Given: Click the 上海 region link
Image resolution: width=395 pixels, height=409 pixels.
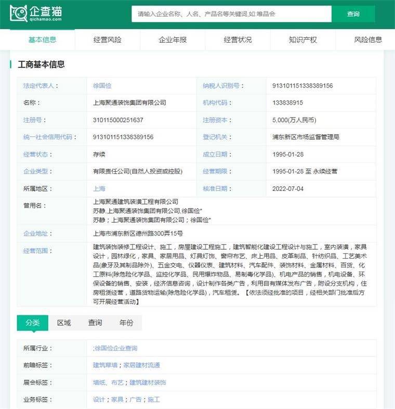Looking at the screenshot, I should coord(99,188).
